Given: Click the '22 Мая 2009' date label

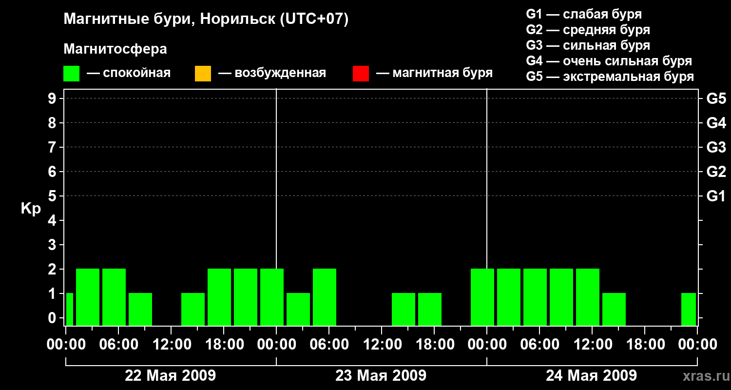Looking at the screenshot, I should pyautogui.click(x=171, y=375).
